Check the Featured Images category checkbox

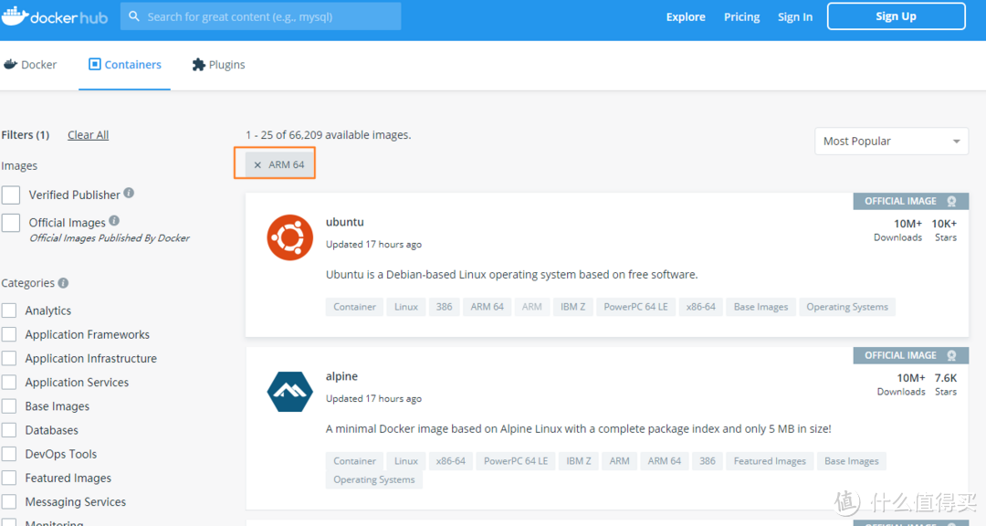tap(9, 478)
